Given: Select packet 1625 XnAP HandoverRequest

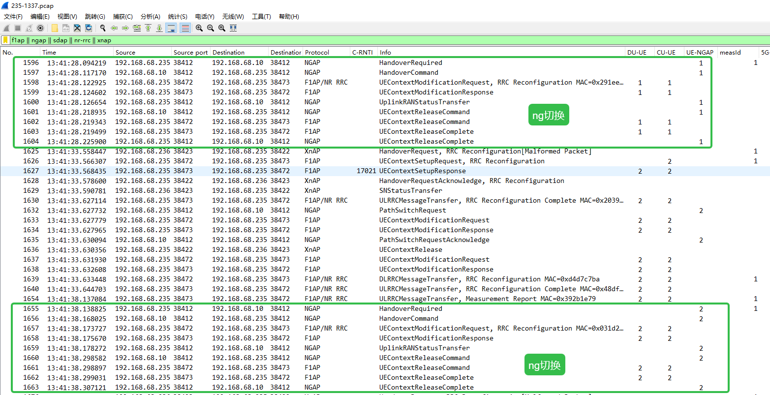Looking at the screenshot, I should click(385, 151).
